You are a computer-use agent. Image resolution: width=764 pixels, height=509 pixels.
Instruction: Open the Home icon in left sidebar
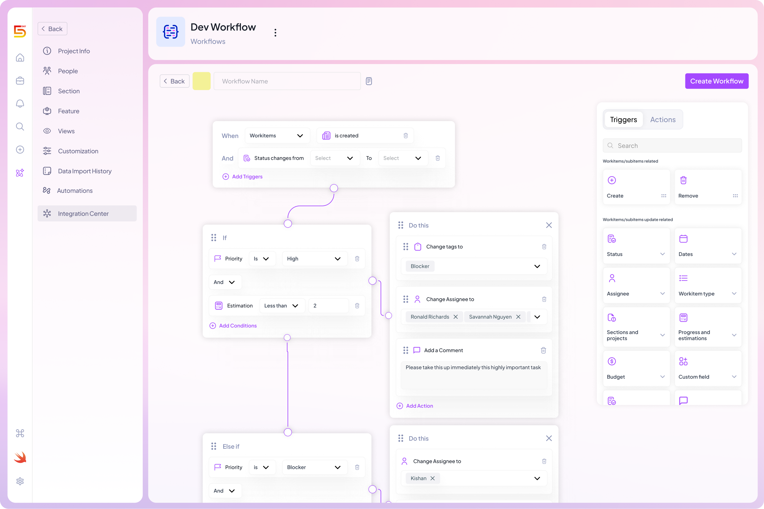tap(20, 57)
